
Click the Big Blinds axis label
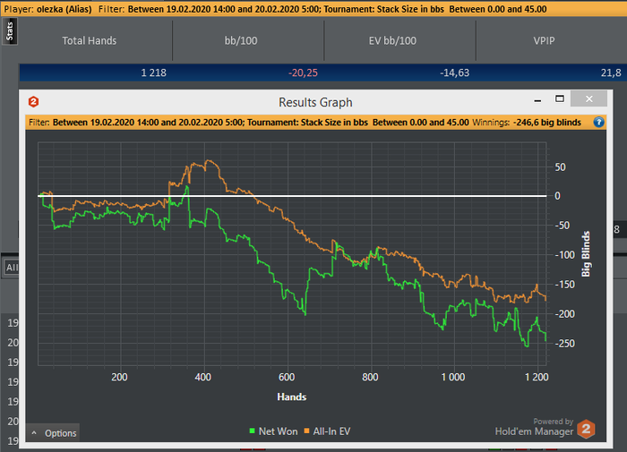586,254
